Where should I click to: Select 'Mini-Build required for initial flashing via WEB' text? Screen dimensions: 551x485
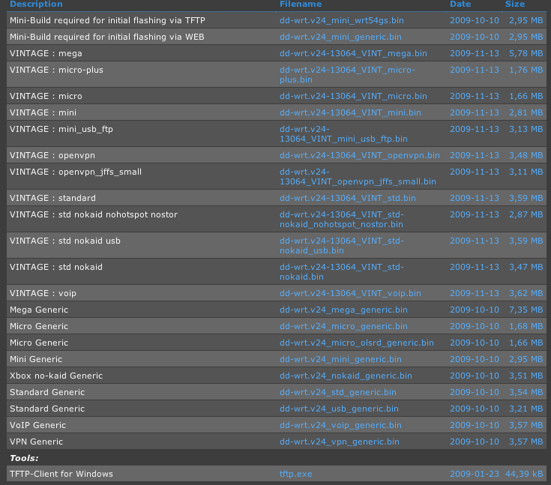[106, 37]
